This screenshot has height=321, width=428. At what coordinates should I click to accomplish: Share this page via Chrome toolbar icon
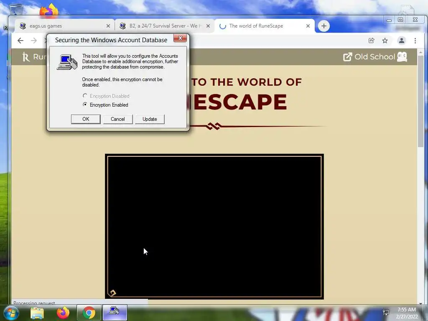(x=371, y=41)
